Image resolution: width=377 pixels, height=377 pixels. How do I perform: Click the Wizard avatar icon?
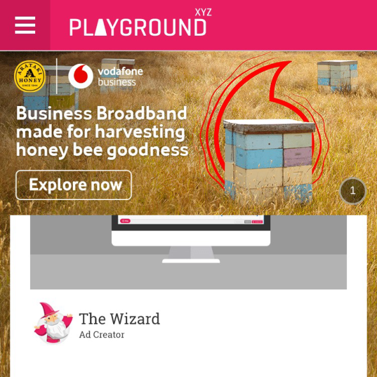pyautogui.click(x=53, y=323)
